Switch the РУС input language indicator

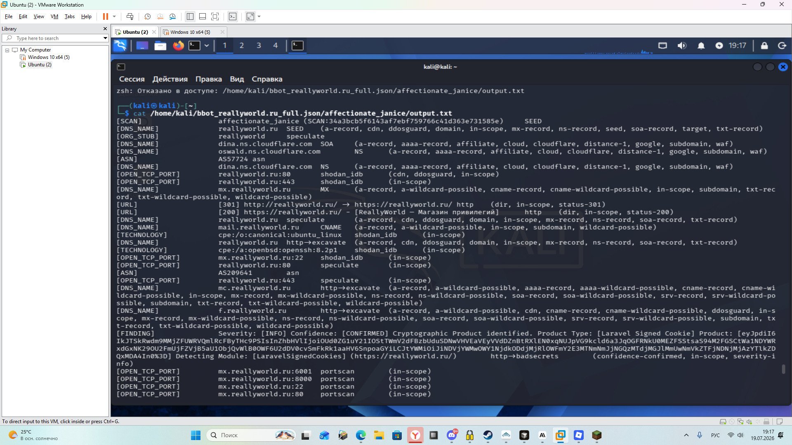(715, 435)
